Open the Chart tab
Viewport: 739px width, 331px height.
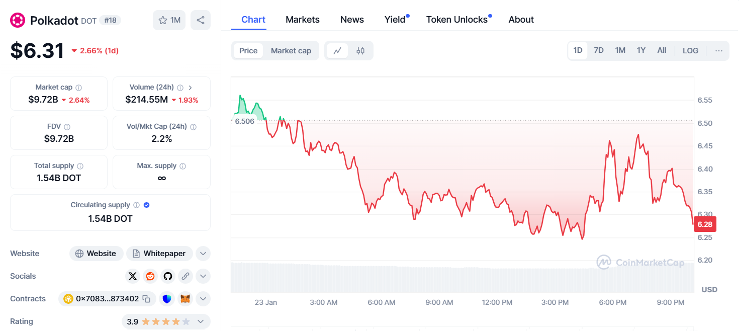tap(253, 20)
